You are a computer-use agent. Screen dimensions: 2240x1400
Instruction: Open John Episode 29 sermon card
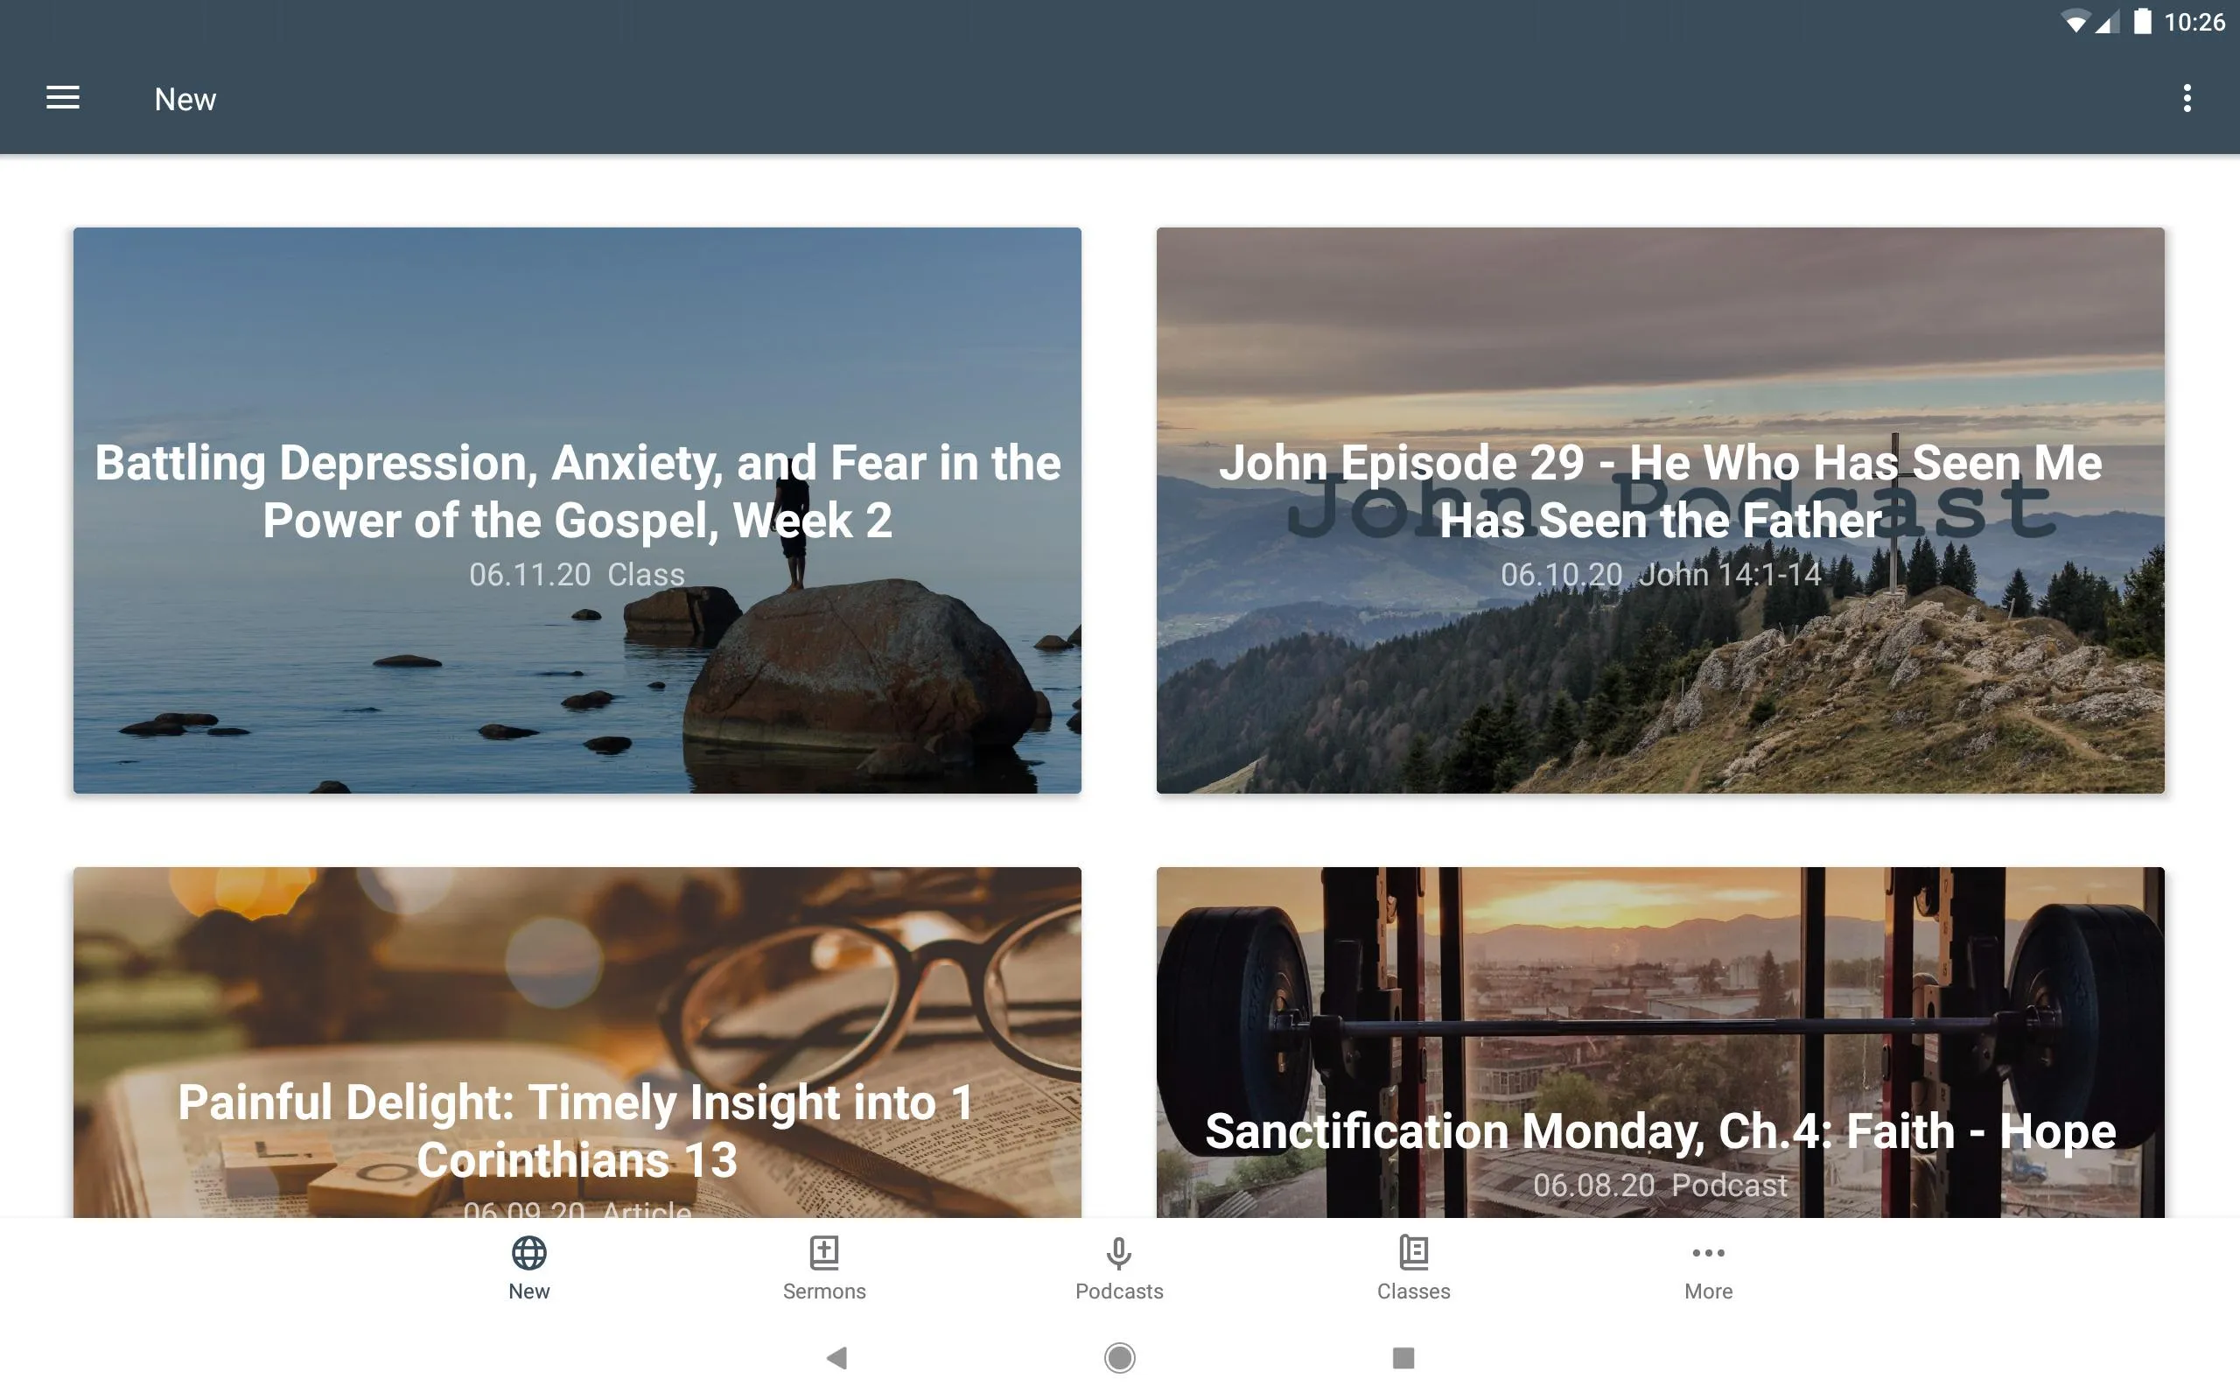click(x=1660, y=509)
